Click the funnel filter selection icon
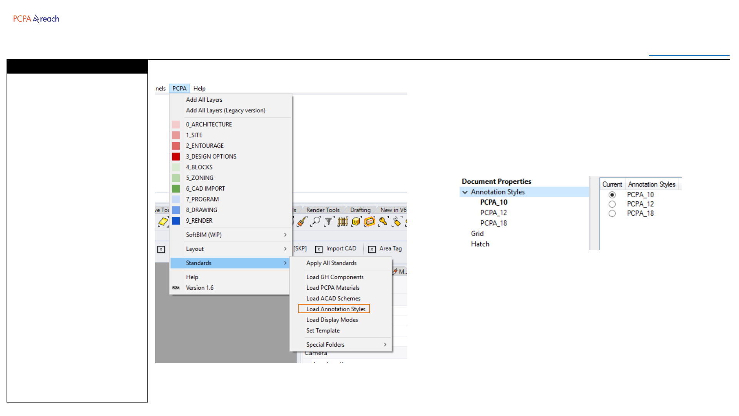This screenshot has height=416, width=739. pyautogui.click(x=329, y=221)
